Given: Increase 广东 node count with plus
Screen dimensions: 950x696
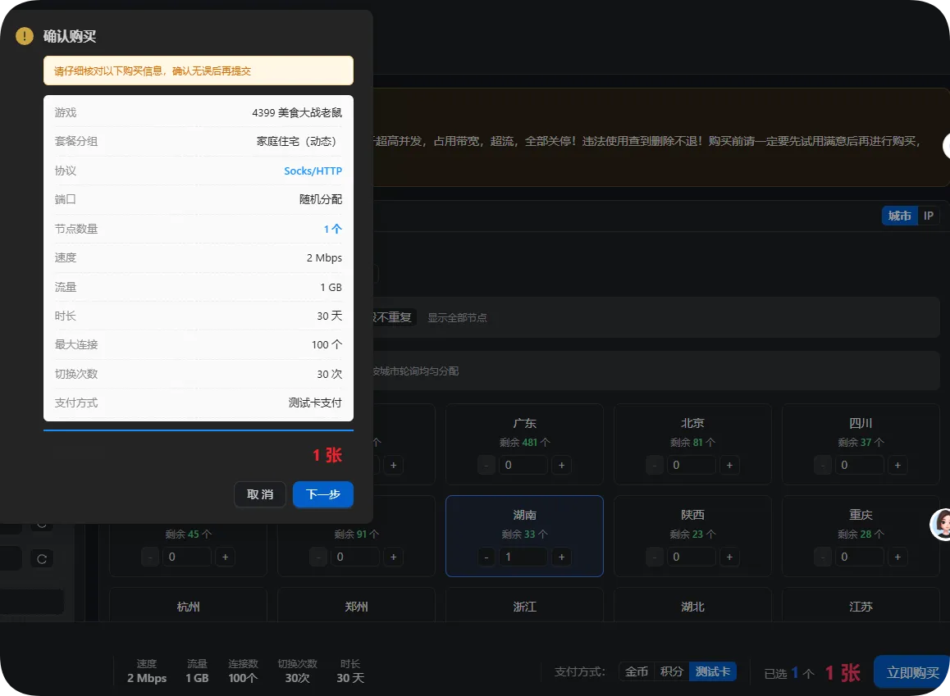Looking at the screenshot, I should (562, 466).
